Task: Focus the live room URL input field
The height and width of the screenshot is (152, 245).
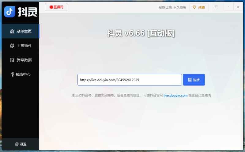Action: pos(129,80)
